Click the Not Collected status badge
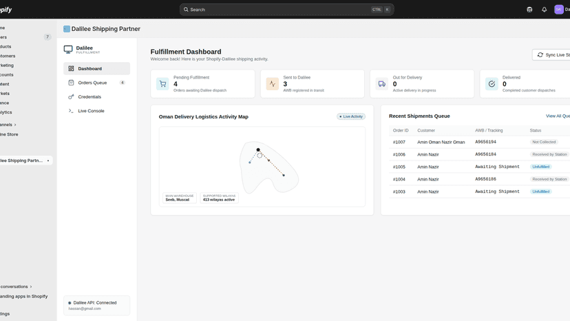This screenshot has height=321, width=570. 544,142
